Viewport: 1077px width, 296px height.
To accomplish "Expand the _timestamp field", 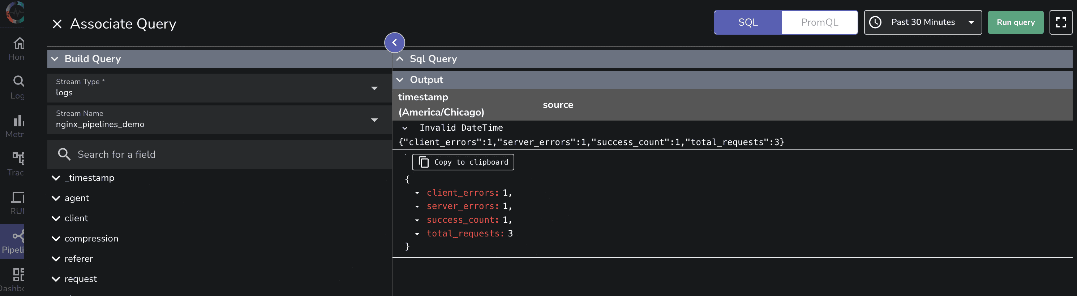I will 56,178.
